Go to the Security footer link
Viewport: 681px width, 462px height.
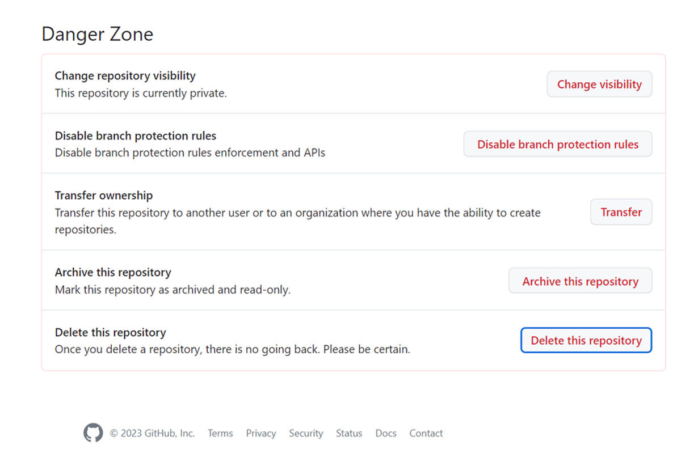[306, 433]
